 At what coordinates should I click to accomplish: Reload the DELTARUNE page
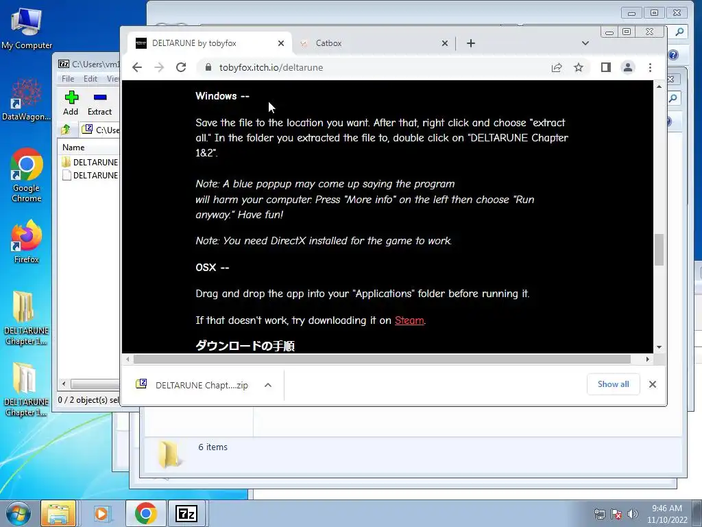(181, 68)
